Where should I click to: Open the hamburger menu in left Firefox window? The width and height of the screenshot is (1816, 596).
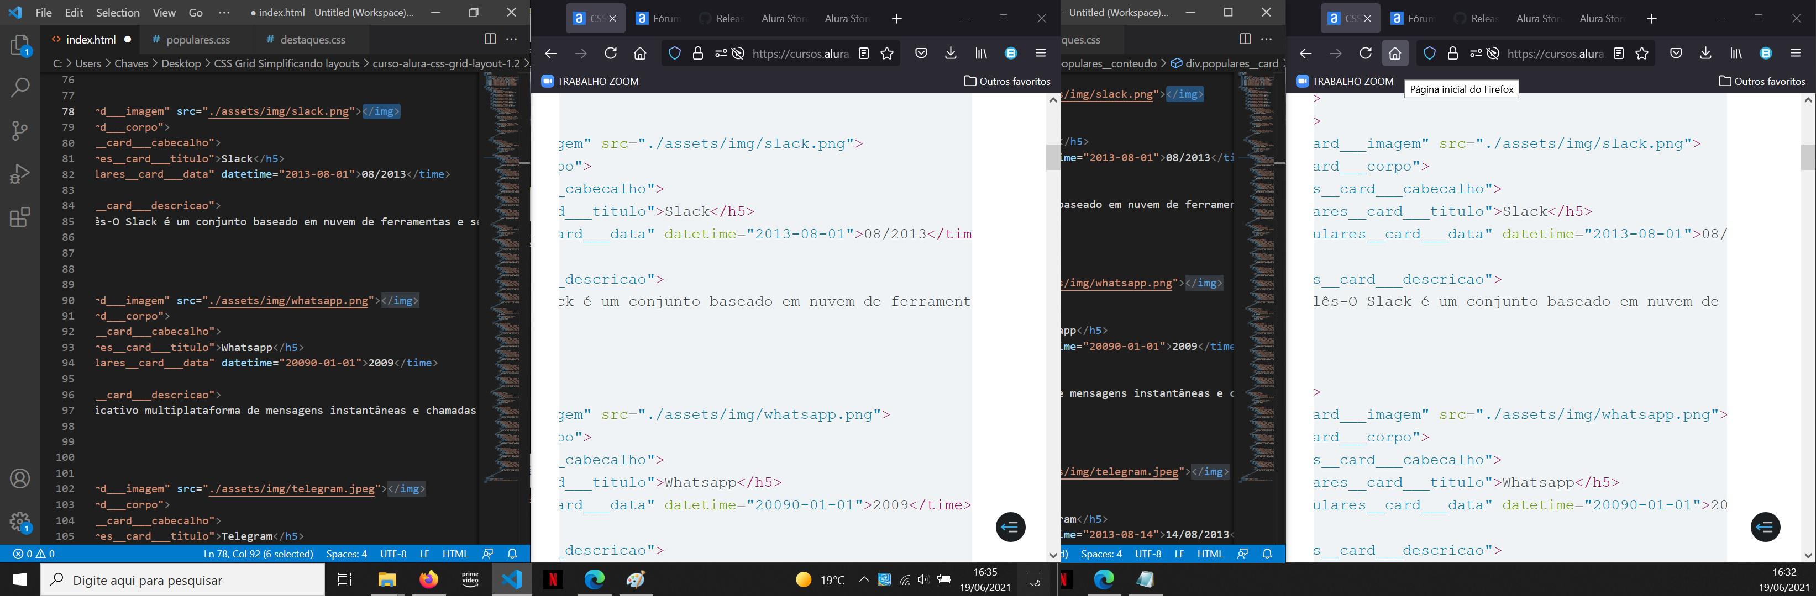1040,54
